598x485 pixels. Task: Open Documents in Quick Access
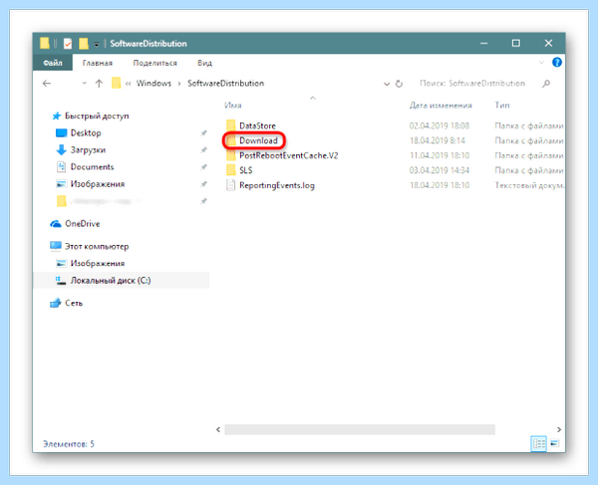click(93, 167)
